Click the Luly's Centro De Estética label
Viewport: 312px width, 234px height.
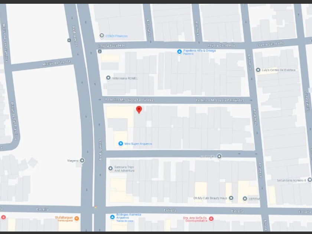click(x=279, y=70)
